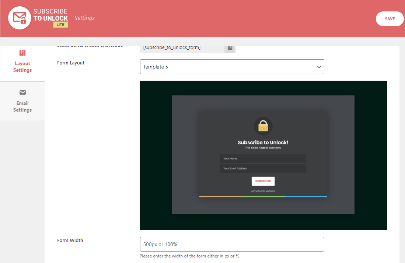Click the multicolor gradient bar in the preview
The image size is (405, 263).
tap(263, 197)
